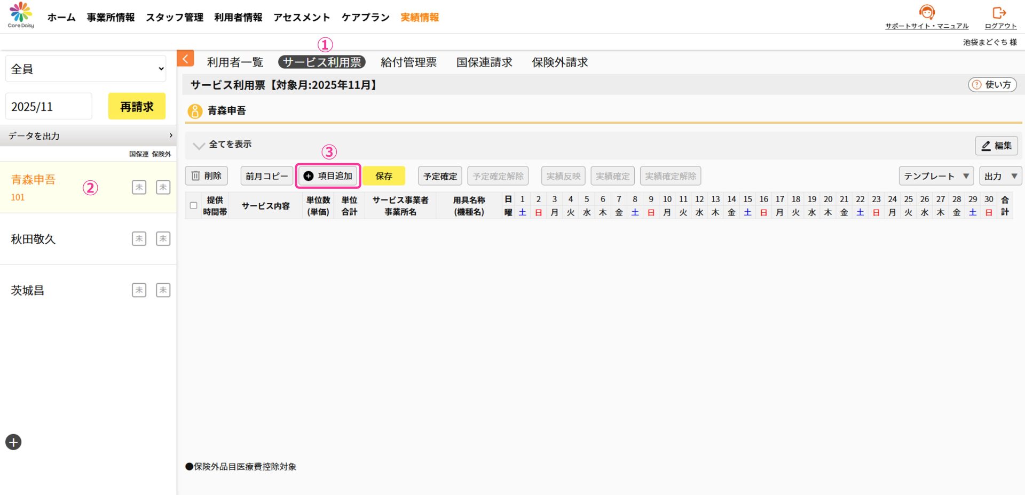Click the 削除 trash button

pyautogui.click(x=207, y=176)
